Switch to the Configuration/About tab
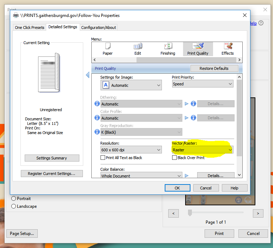 (x=98, y=28)
